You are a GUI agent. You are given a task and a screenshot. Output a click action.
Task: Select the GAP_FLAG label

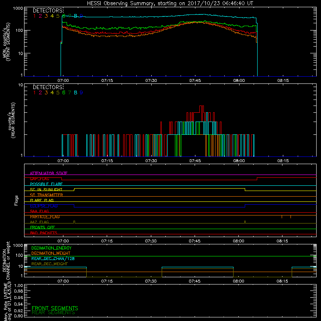tap(39, 179)
